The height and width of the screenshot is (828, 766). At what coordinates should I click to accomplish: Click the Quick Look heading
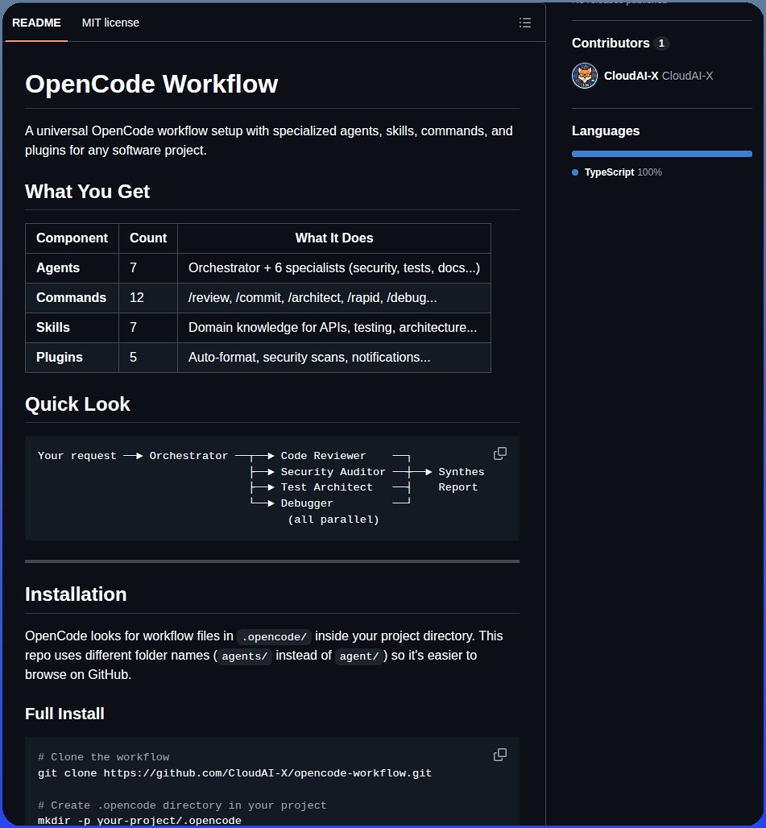pos(77,404)
